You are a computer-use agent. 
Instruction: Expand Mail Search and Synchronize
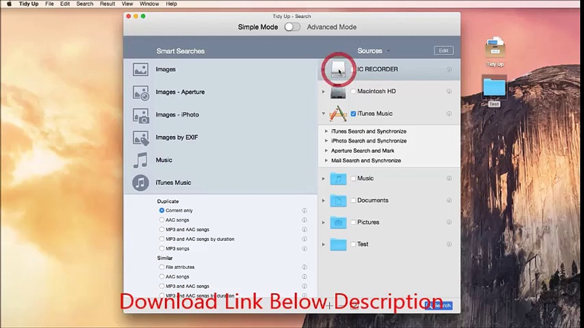tap(326, 161)
